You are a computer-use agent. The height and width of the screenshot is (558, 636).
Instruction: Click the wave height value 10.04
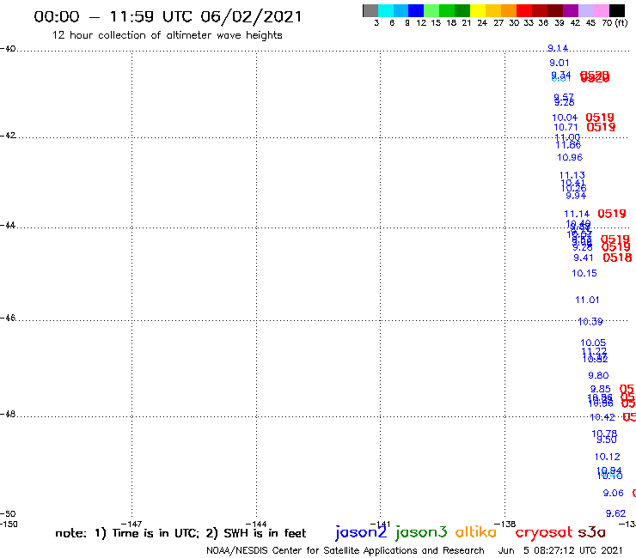[x=565, y=118]
